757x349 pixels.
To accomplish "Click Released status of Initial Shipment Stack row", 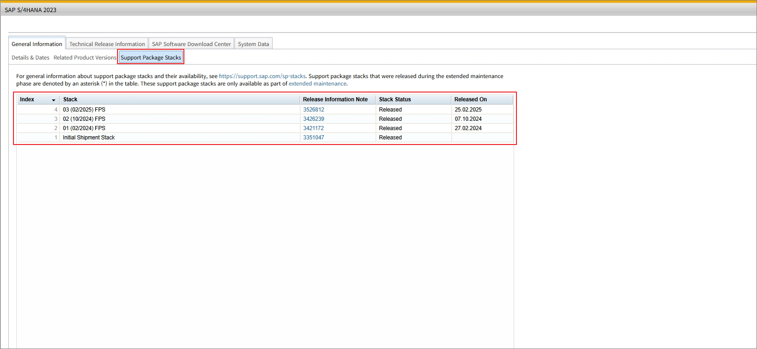I will click(390, 138).
